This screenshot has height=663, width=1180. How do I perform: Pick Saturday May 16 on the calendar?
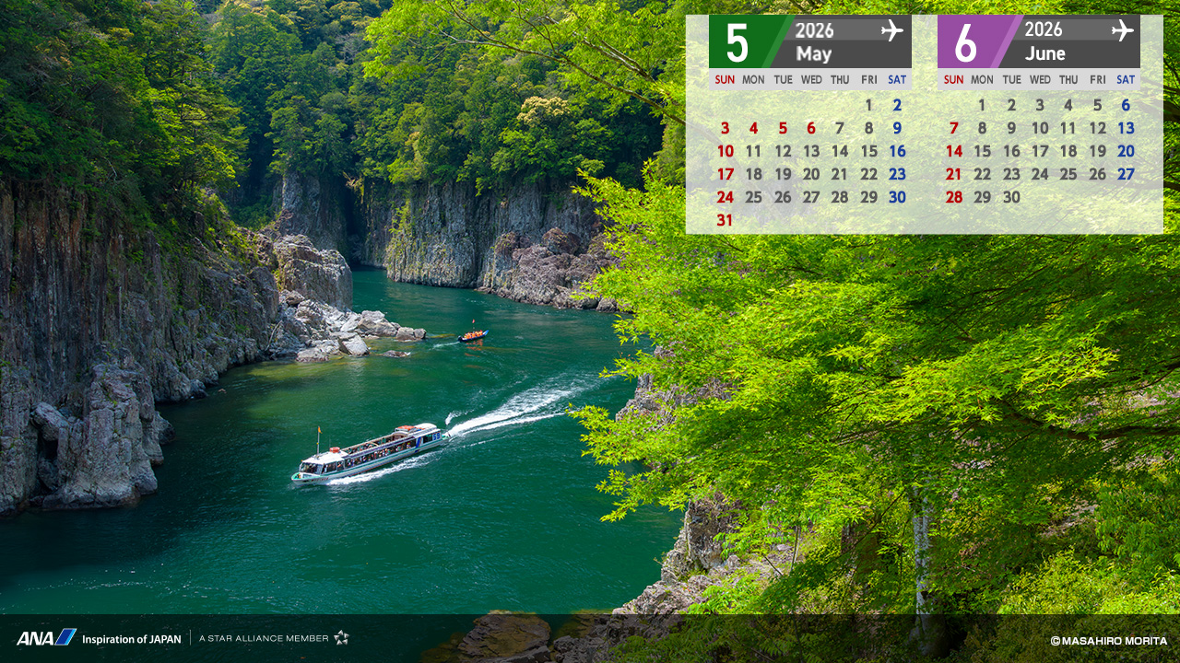897,151
